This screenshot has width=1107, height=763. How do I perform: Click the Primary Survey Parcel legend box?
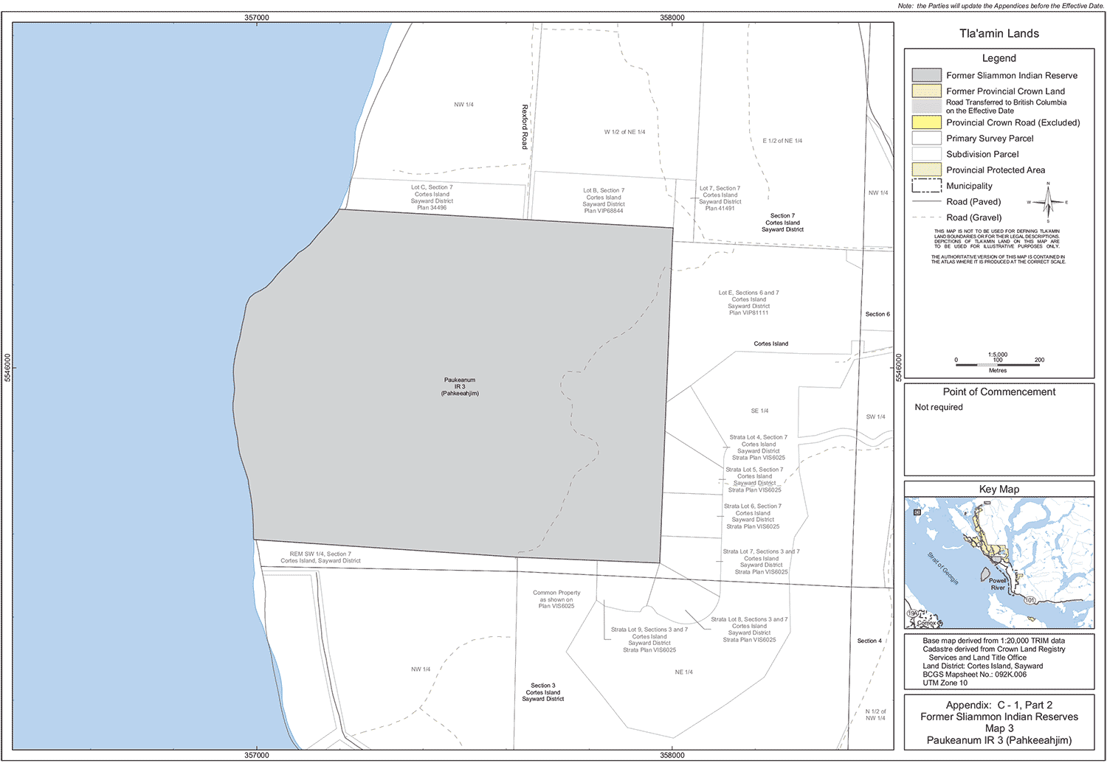(926, 139)
